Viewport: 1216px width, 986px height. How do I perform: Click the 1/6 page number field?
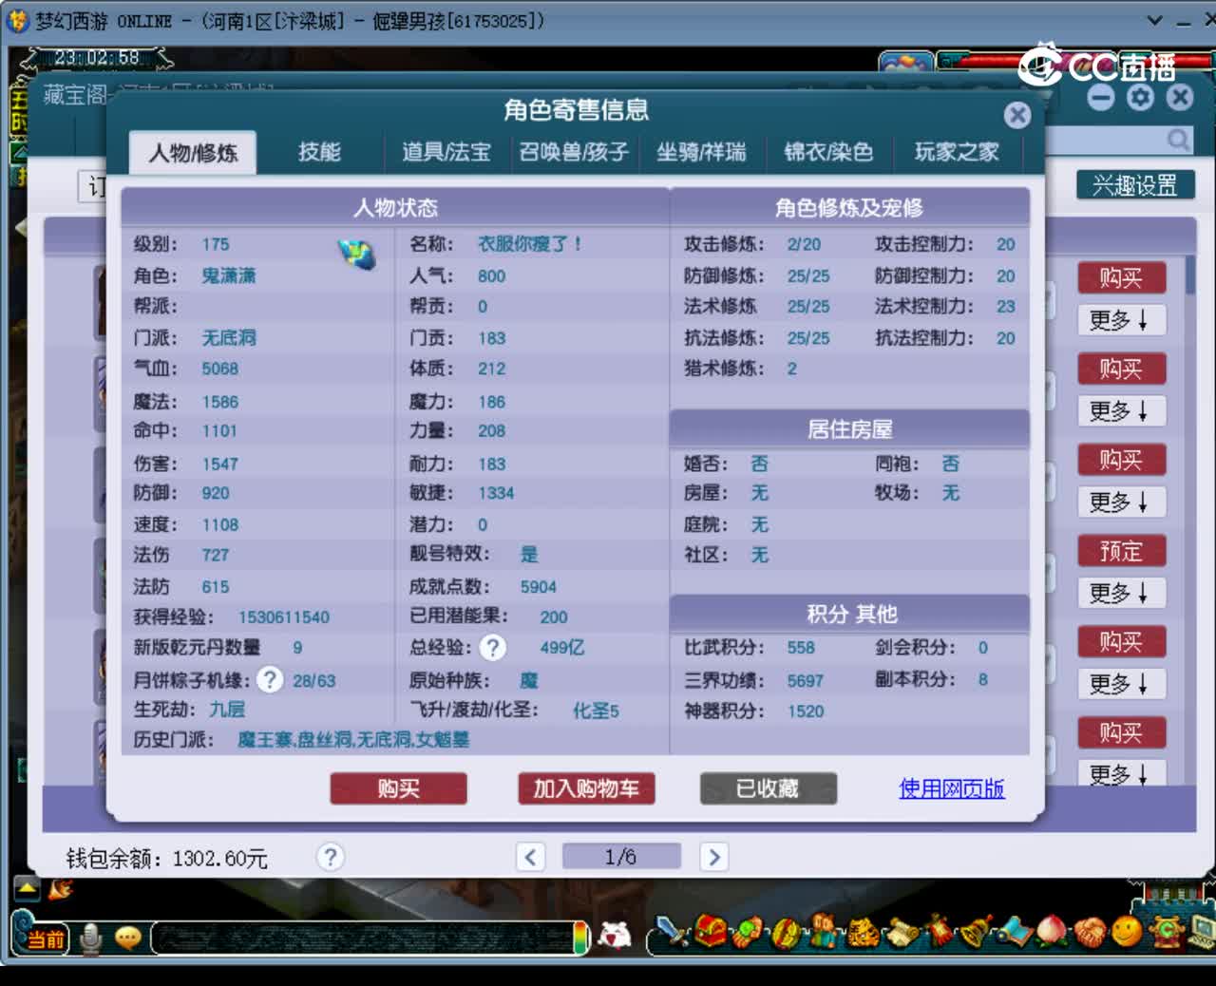click(x=621, y=858)
